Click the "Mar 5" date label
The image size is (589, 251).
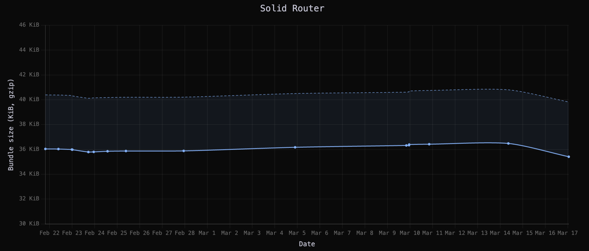click(297, 233)
